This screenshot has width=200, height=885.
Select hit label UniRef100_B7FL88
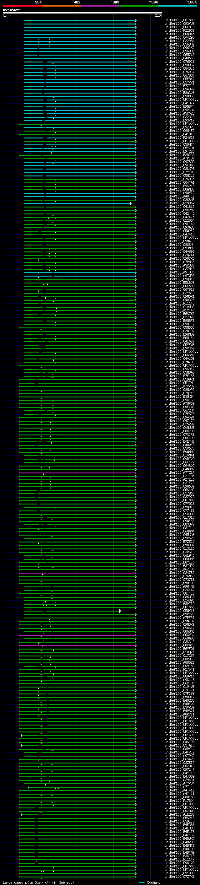(x=179, y=376)
